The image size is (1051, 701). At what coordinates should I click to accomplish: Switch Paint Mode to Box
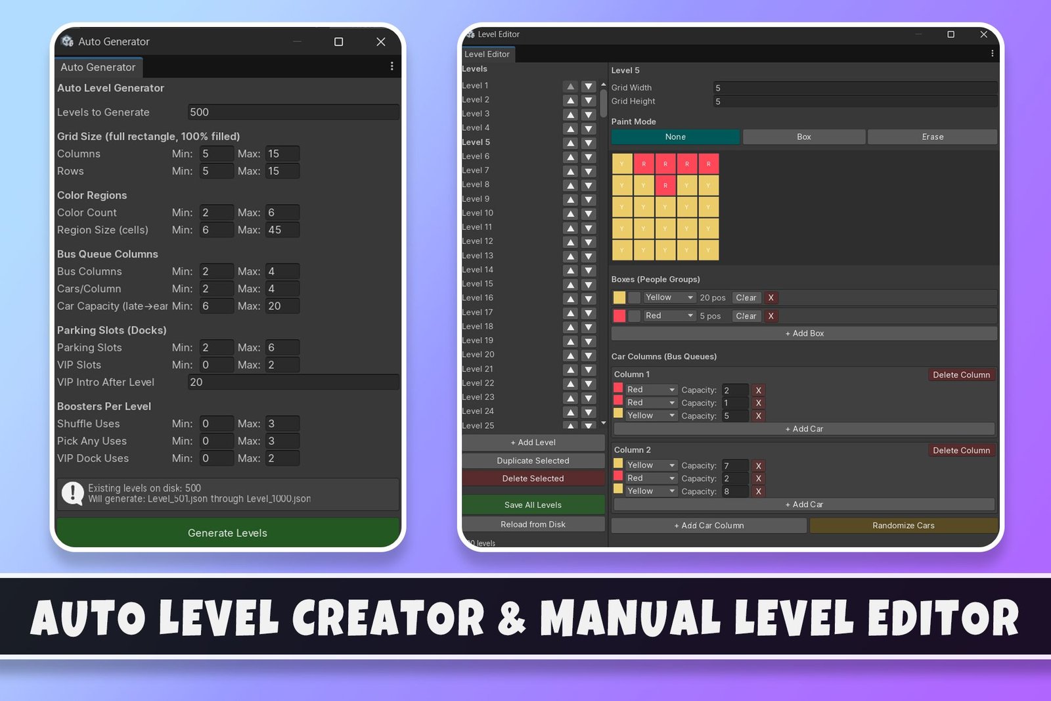(803, 137)
